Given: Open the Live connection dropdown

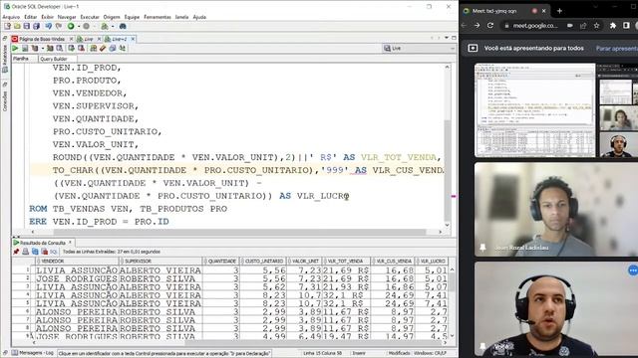Looking at the screenshot, I should click(419, 49).
